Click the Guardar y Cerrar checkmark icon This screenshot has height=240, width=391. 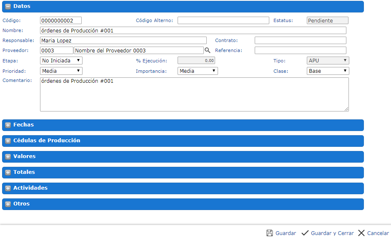click(305, 233)
